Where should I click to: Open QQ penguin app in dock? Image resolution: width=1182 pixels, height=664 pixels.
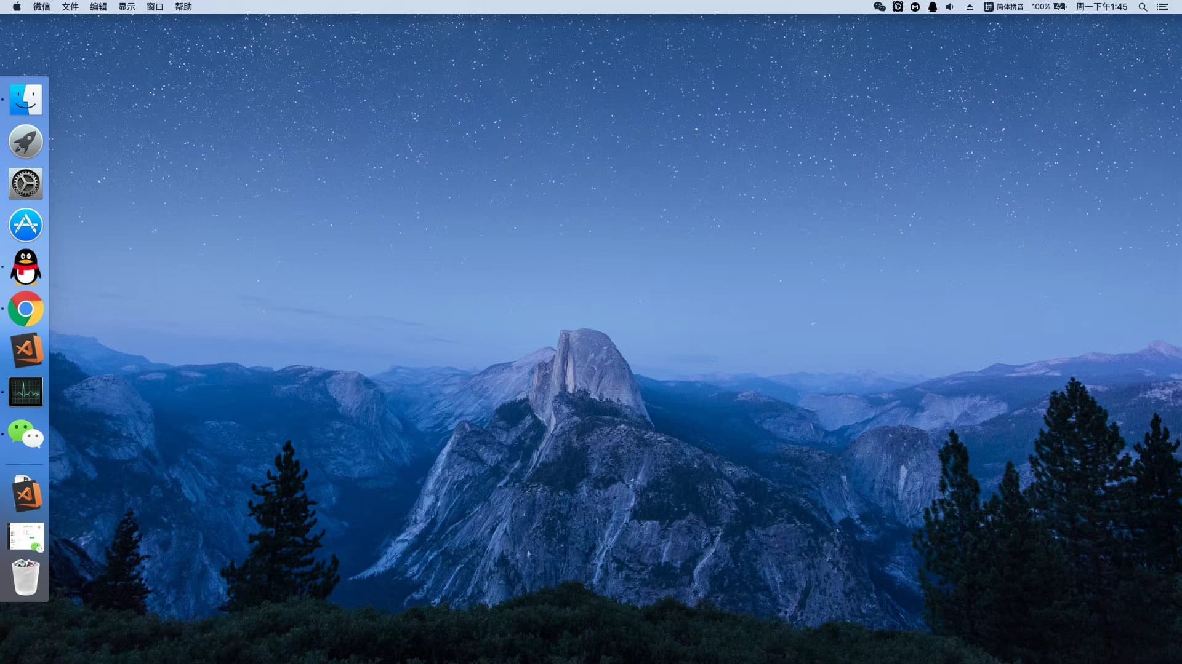pyautogui.click(x=26, y=267)
